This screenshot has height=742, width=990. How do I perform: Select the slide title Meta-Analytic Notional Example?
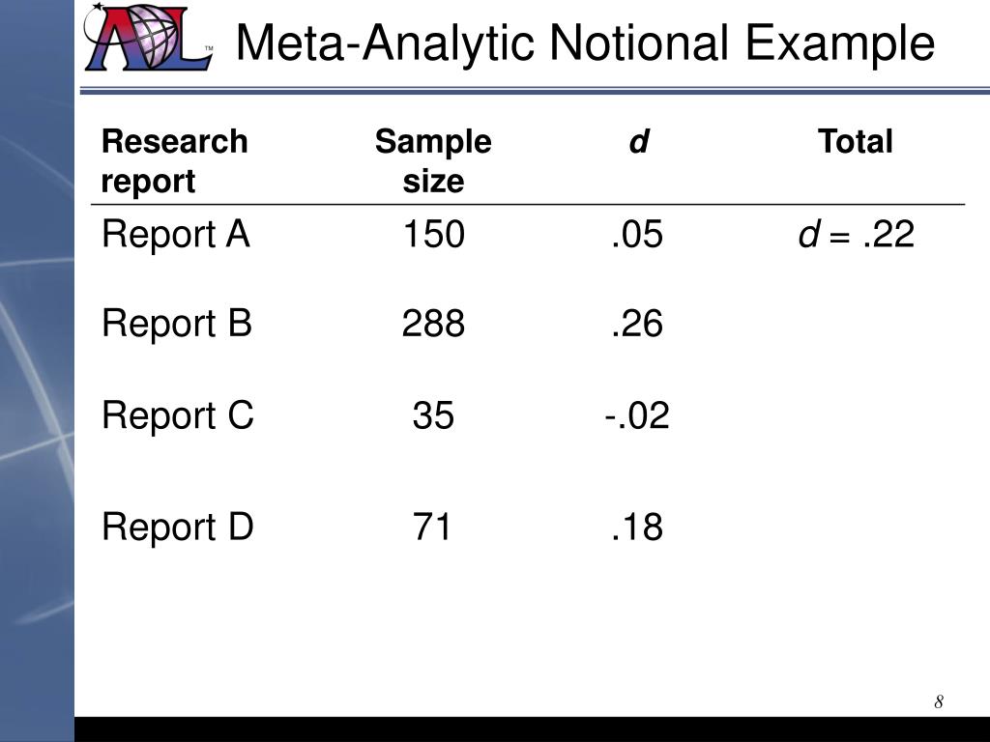585,43
